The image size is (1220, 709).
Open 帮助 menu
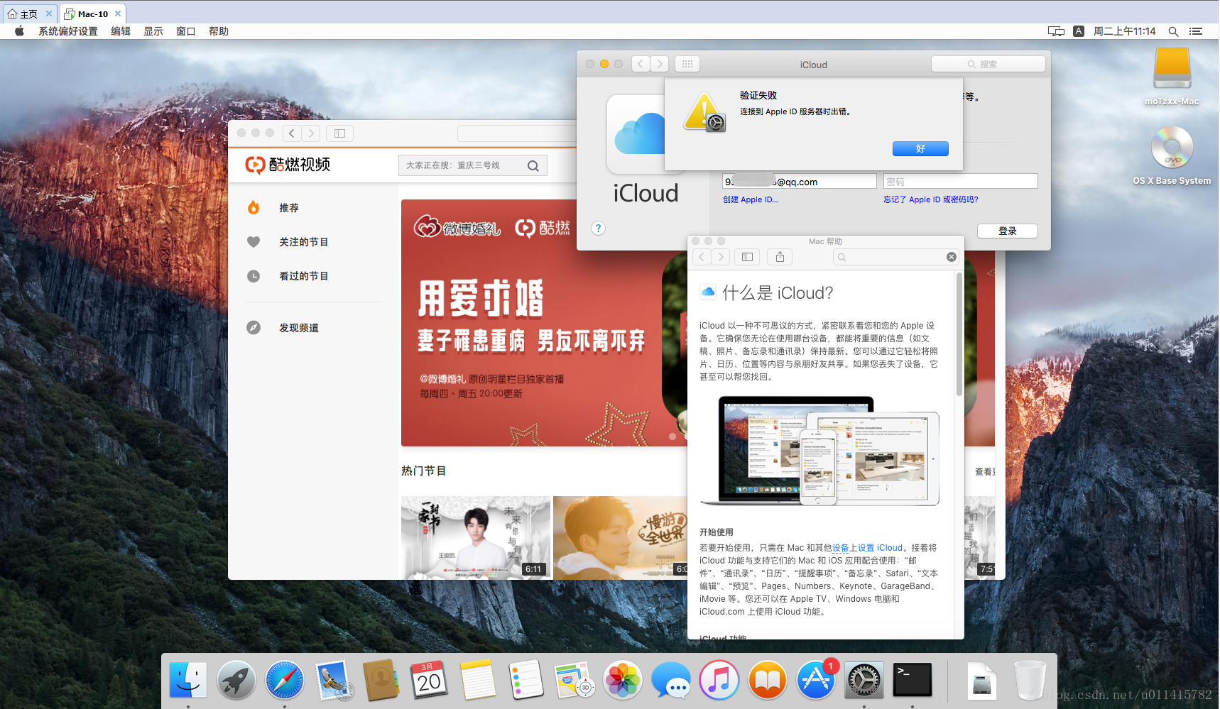click(x=219, y=31)
